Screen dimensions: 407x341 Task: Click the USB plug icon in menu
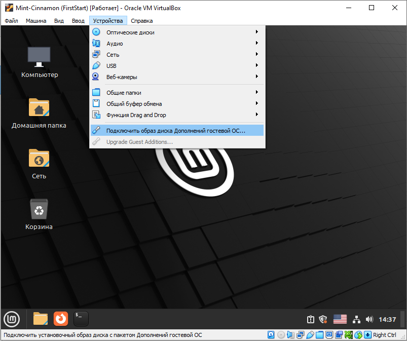[x=96, y=65]
